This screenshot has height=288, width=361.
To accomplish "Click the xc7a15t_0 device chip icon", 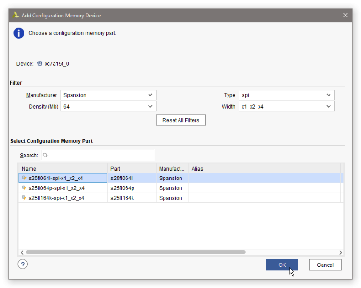I will (x=39, y=64).
